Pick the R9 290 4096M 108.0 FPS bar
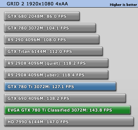This screenshot has width=138, height=130. click(52, 40)
